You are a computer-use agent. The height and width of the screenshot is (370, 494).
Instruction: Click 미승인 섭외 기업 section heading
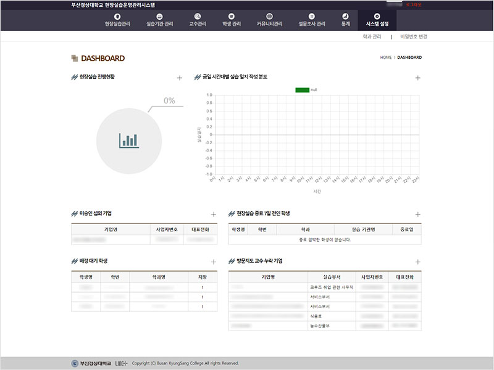(96, 213)
